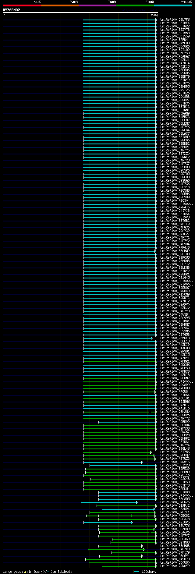The height and width of the screenshot is (574, 195).
Task: Select hit UniRef100_B9HDN7
Action: coord(175,378)
